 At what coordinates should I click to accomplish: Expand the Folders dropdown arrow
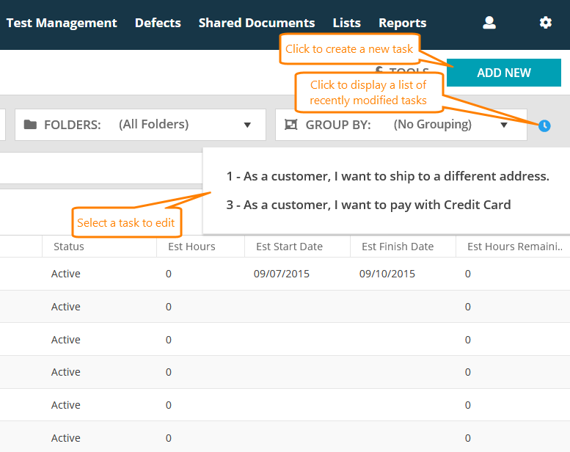pyautogui.click(x=247, y=125)
